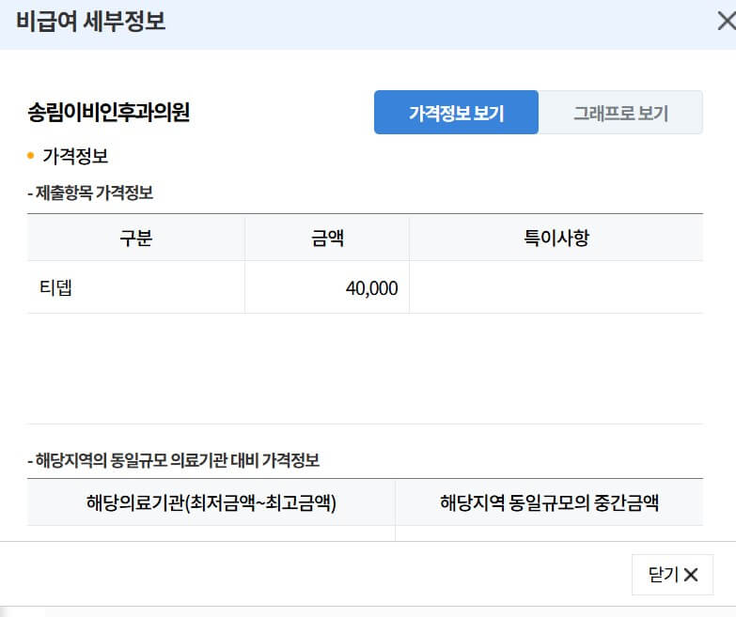Click the 해당의료기관(최저금액~최고금액) header
This screenshot has height=617, width=736.
point(211,502)
